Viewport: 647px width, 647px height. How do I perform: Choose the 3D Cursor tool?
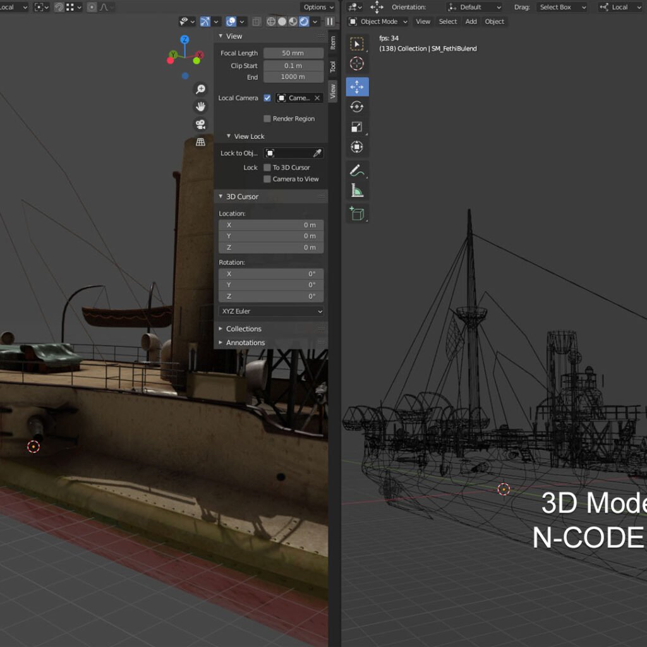pyautogui.click(x=357, y=64)
